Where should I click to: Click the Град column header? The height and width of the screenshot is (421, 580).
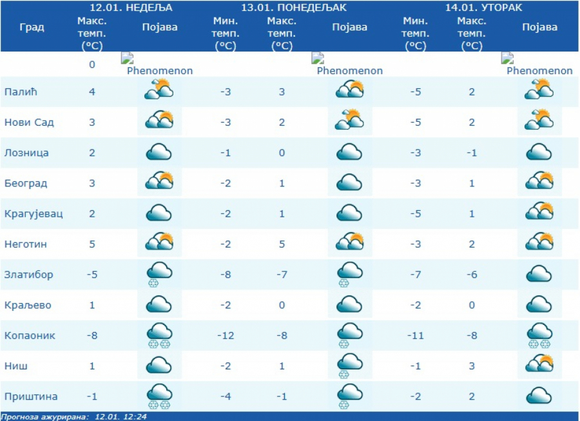tap(32, 27)
